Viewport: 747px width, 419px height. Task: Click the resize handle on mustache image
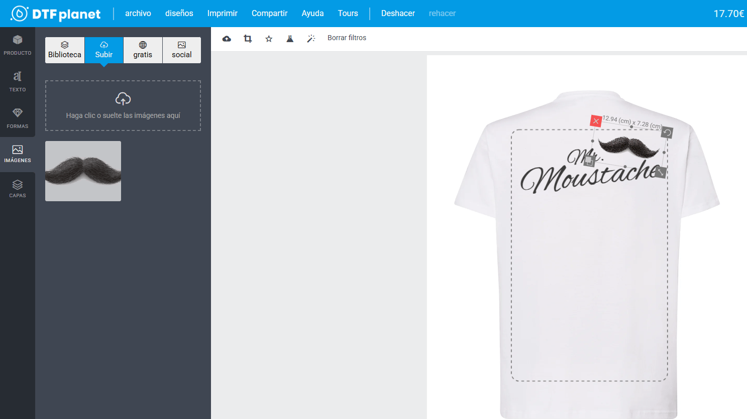click(660, 172)
